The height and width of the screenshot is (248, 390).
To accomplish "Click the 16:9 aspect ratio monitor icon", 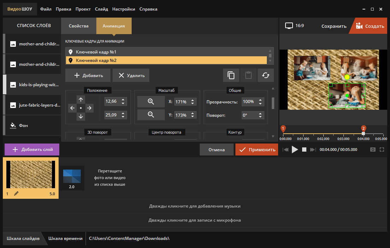I will pos(289,26).
